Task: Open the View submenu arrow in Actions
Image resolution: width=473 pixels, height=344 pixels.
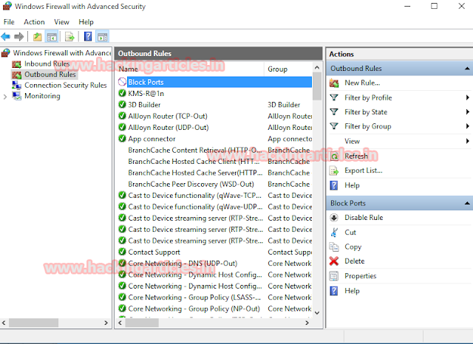Action: tap(467, 141)
